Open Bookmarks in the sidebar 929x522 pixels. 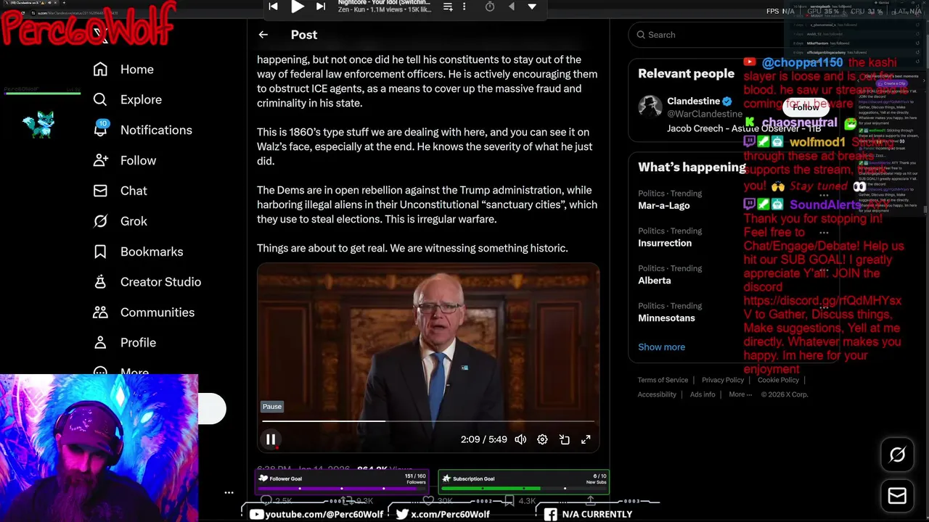(137, 252)
